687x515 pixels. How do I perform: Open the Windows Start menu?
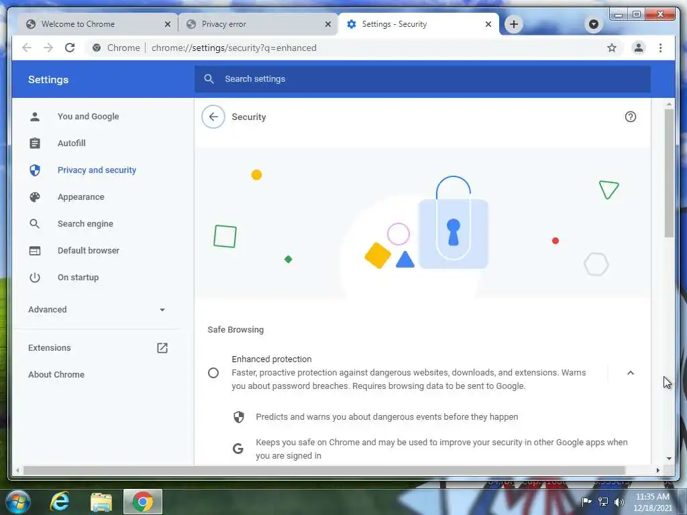point(18,502)
